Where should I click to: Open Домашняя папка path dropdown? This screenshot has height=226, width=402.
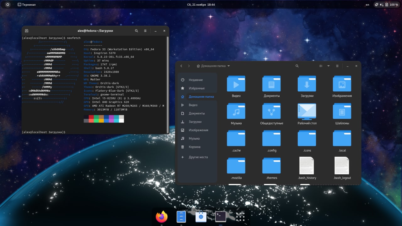[213, 66]
